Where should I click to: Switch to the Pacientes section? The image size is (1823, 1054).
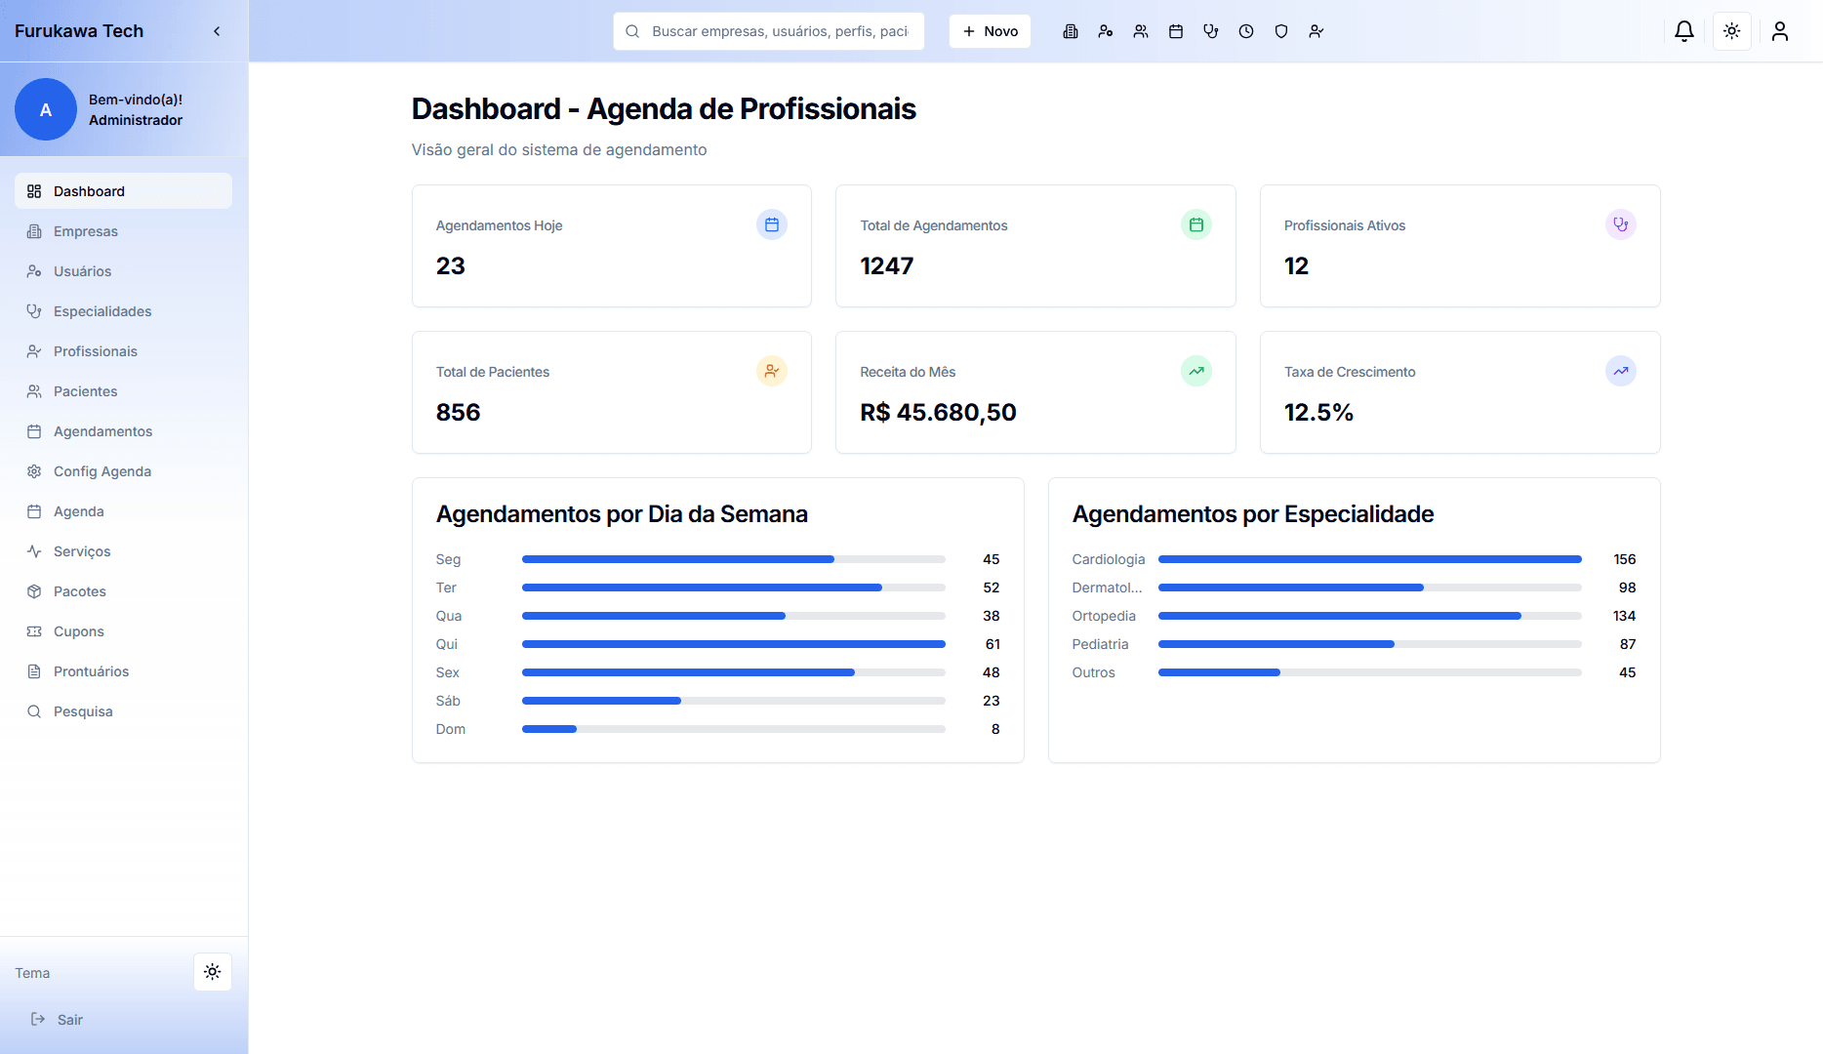click(86, 390)
